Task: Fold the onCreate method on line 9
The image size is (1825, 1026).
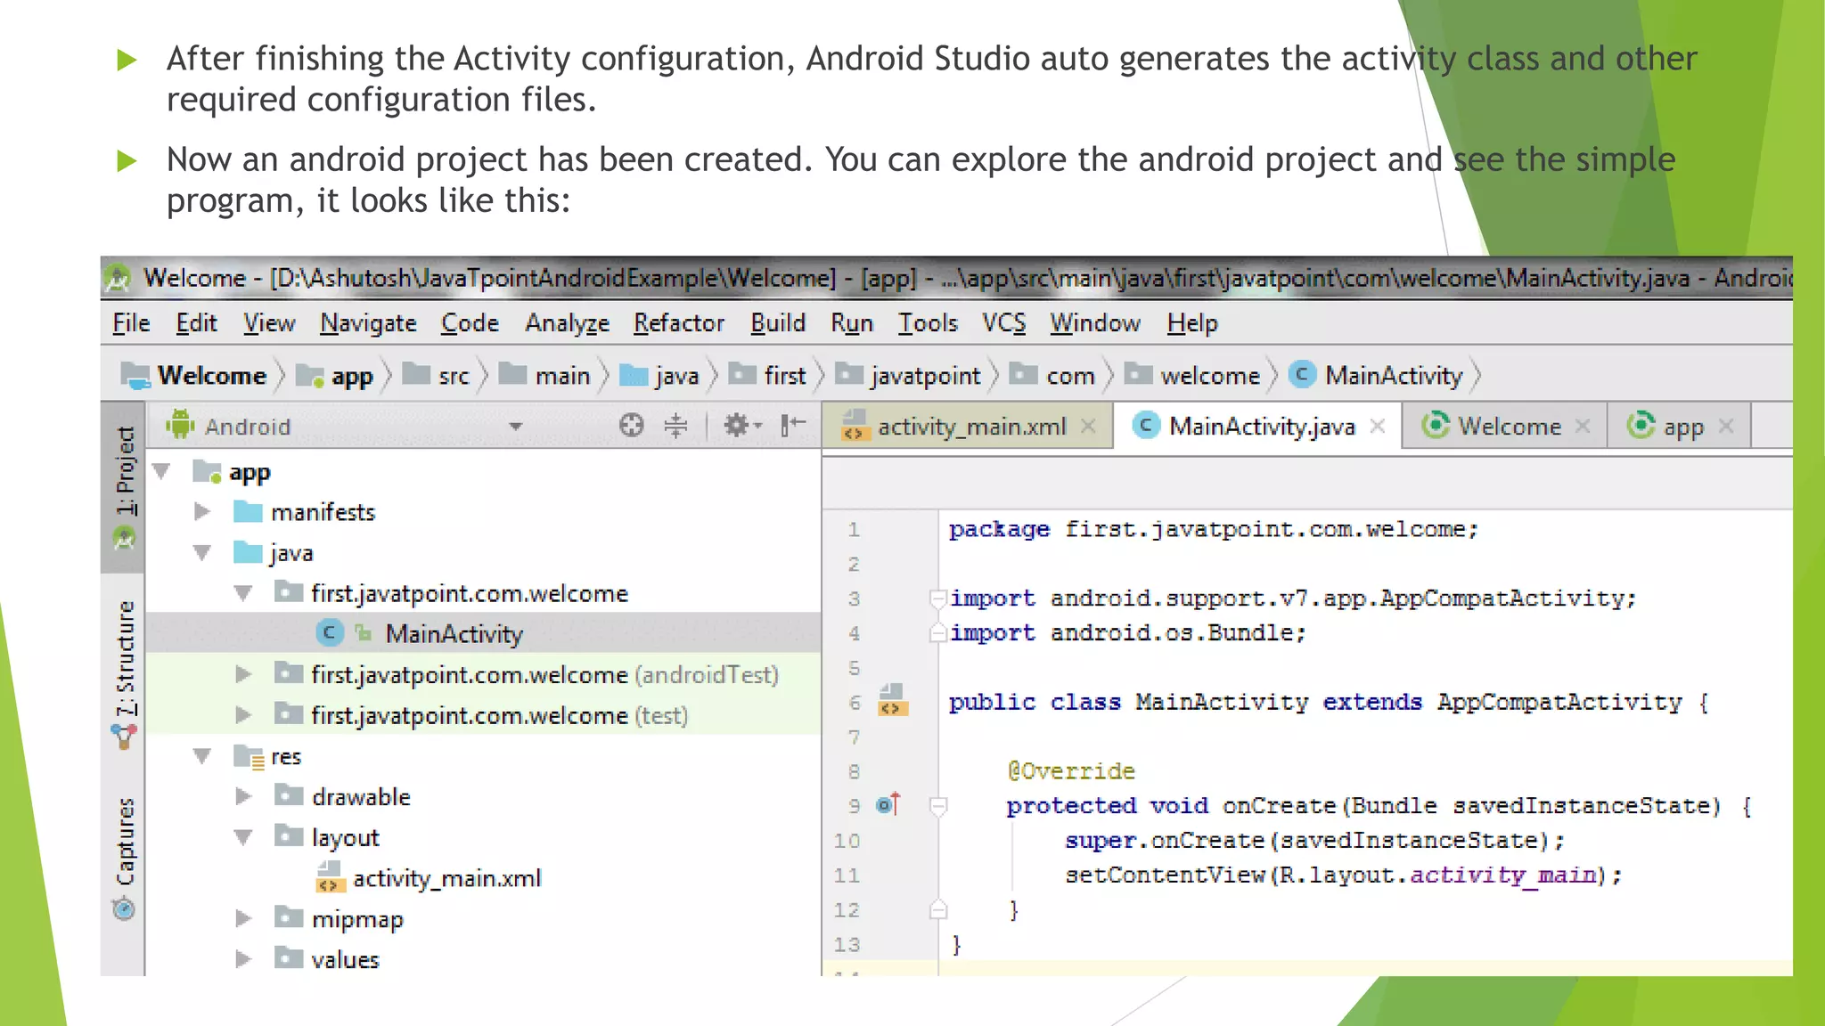Action: click(937, 806)
